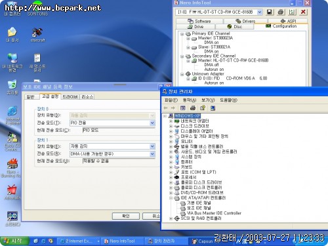
Task: Expand the 디스플레이 어댑터 node
Action: click(171, 131)
